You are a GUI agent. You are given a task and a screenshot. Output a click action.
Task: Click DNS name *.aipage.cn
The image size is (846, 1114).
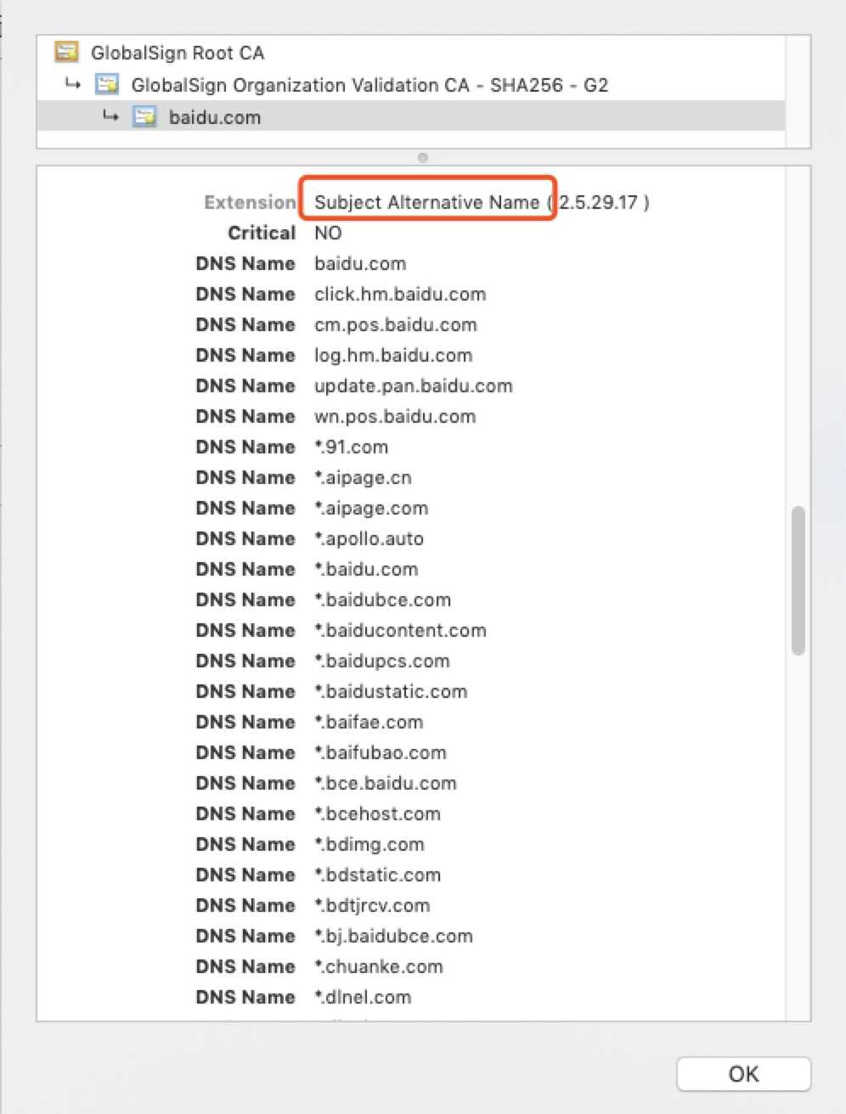364,477
